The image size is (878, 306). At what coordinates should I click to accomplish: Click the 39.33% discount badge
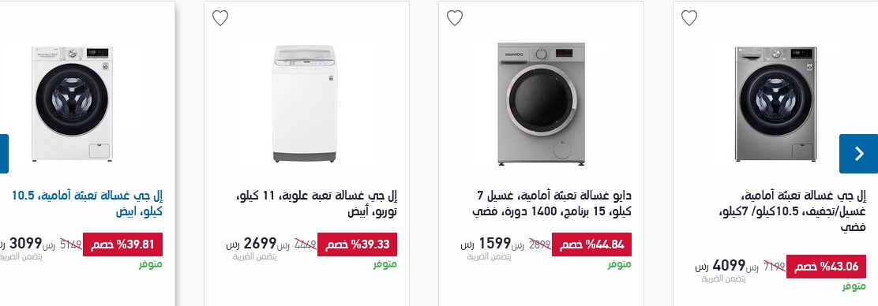[357, 244]
